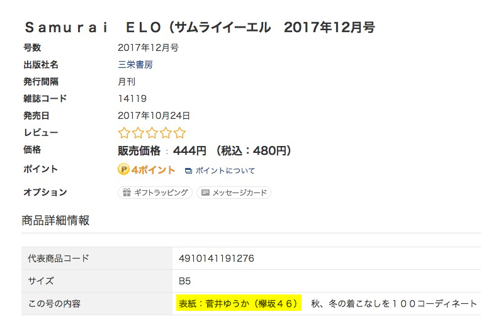Click the yellow highlighted 表紙 cover text
The width and height of the screenshot is (503, 336).
pos(239,303)
